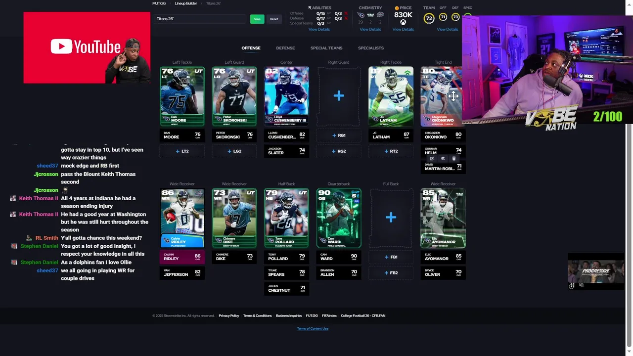Open View Details under Team ratings

(448, 29)
